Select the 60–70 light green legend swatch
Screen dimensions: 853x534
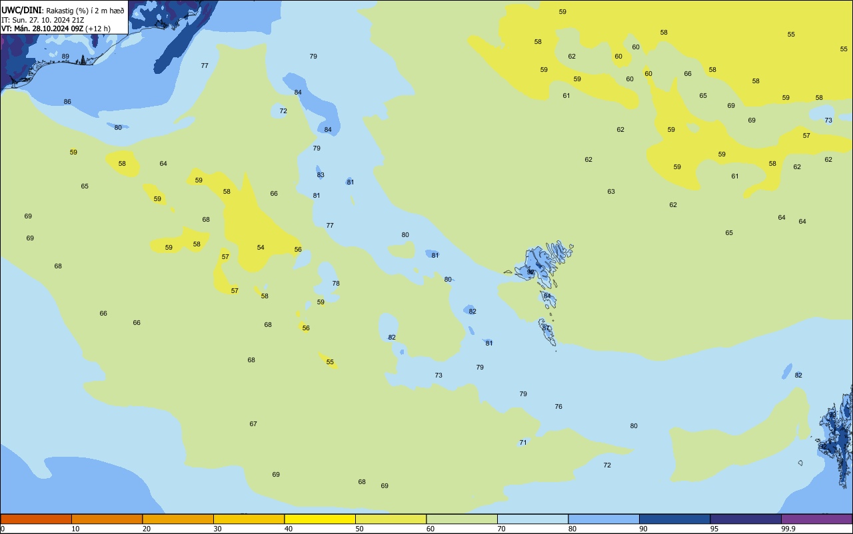point(462,519)
